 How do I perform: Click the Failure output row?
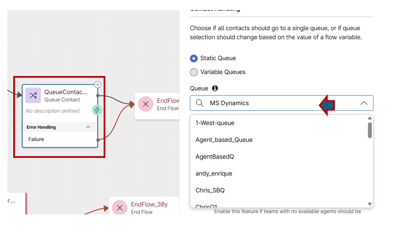(37, 139)
